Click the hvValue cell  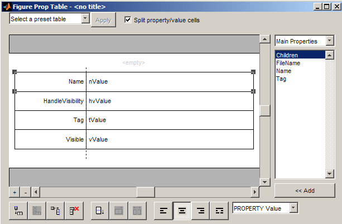(x=170, y=101)
